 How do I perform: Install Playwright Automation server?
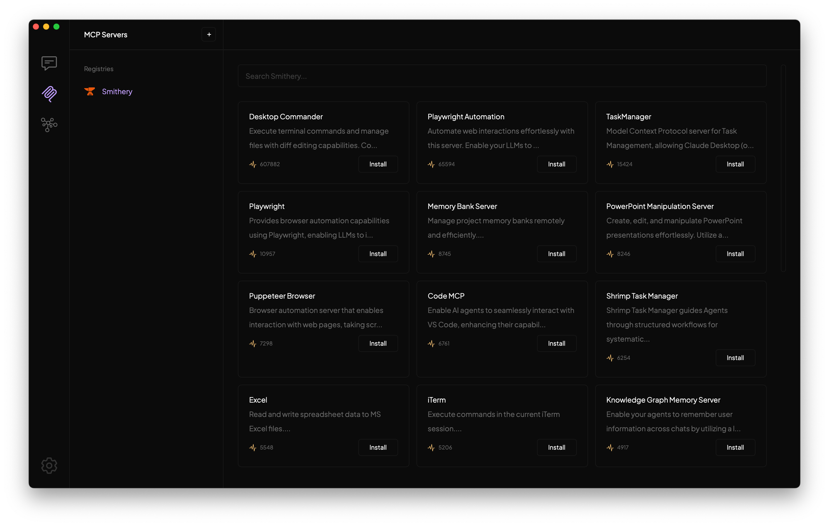[x=557, y=164]
